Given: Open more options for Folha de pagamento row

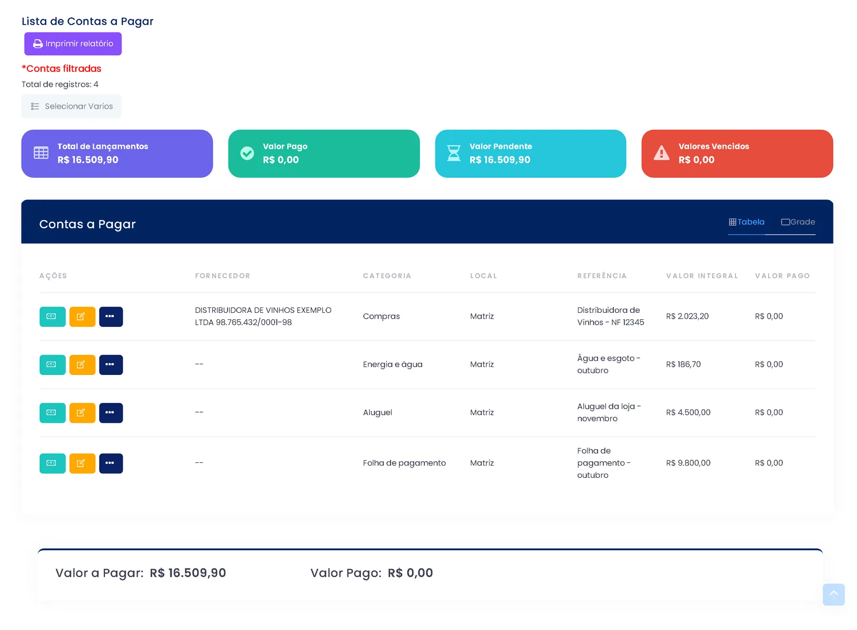Looking at the screenshot, I should pos(111,463).
